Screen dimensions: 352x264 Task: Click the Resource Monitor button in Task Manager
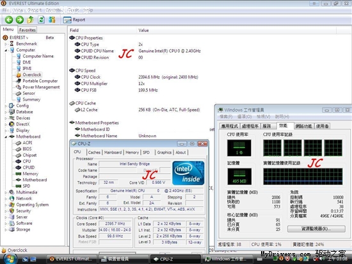[316, 229]
